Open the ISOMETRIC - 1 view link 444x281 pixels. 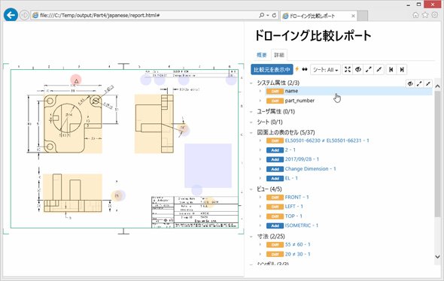(x=302, y=225)
